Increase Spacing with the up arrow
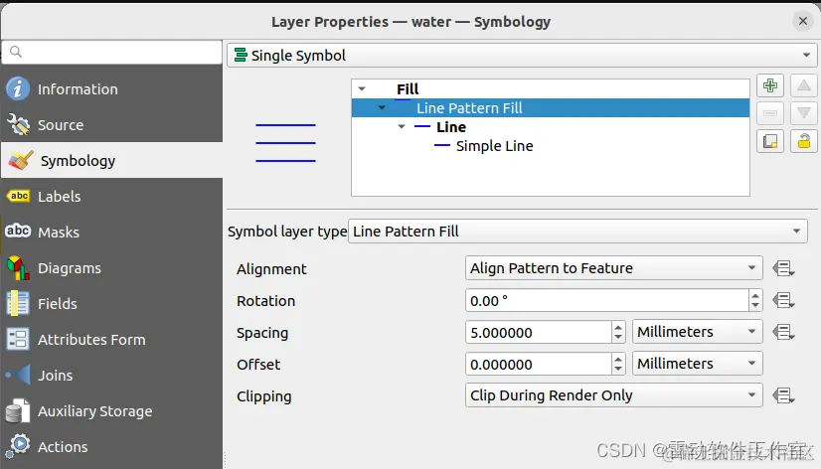 click(618, 327)
